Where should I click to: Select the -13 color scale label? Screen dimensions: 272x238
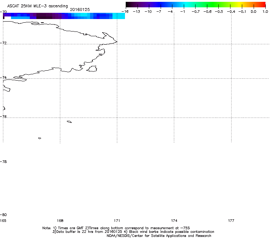[x=136, y=12]
